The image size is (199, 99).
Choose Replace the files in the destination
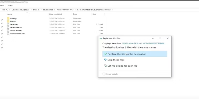click(x=135, y=54)
